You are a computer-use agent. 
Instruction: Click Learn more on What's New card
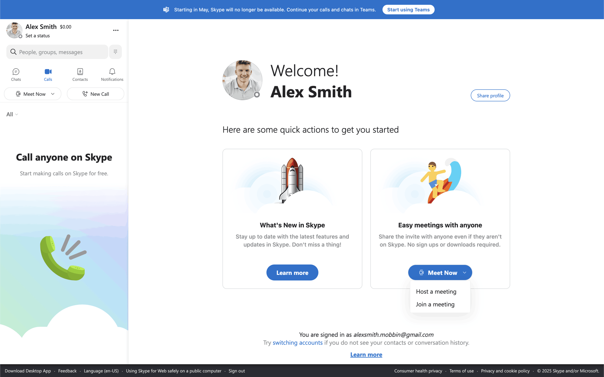[x=292, y=273]
